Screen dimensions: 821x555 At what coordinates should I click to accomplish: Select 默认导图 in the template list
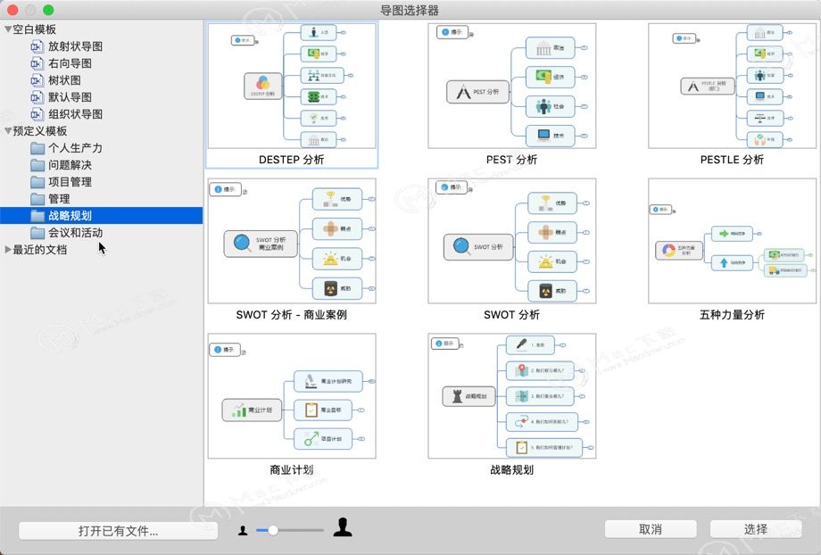70,97
